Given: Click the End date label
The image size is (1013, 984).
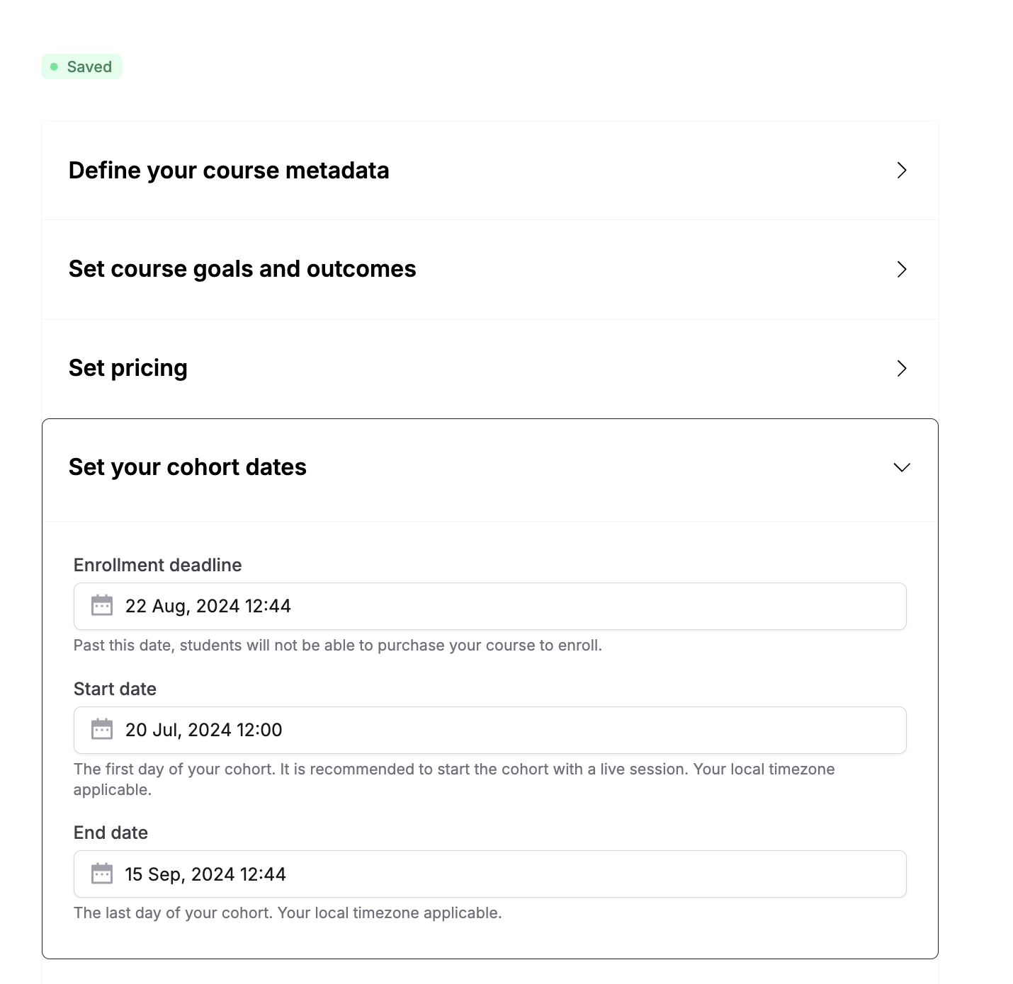Looking at the screenshot, I should (x=111, y=833).
